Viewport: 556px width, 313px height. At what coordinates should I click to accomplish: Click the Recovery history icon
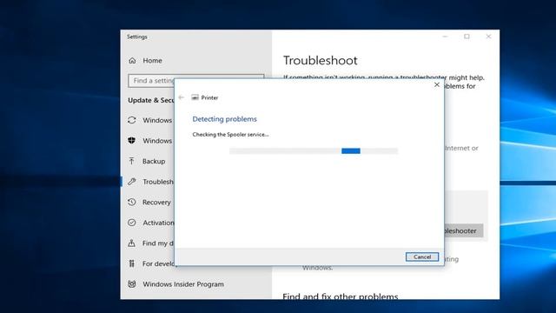pos(132,202)
